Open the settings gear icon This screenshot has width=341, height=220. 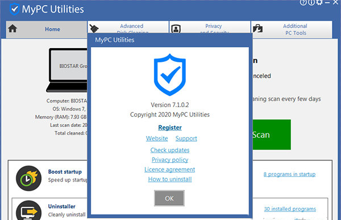tap(319, 2)
